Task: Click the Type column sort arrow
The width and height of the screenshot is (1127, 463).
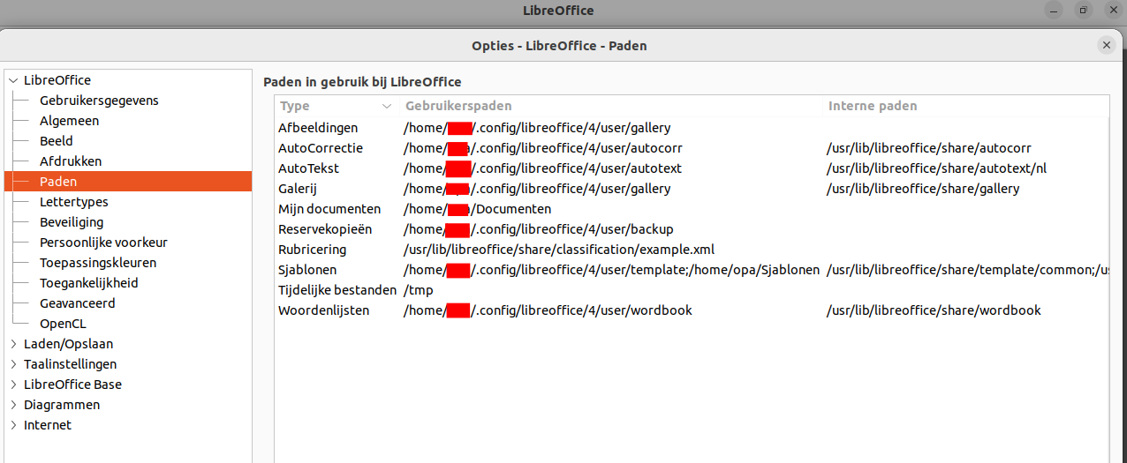Action: point(387,107)
